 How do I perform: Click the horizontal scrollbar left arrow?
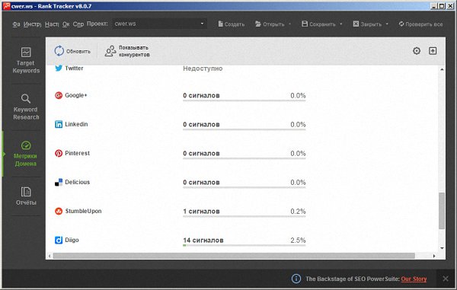[x=50, y=256]
